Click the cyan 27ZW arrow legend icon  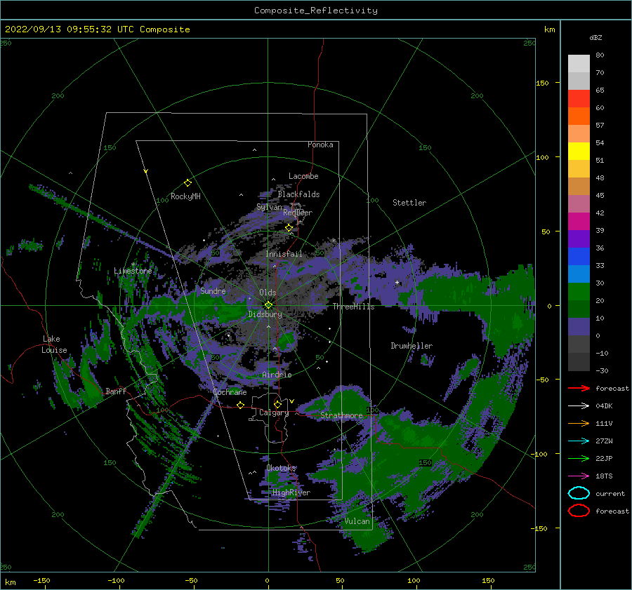click(579, 441)
